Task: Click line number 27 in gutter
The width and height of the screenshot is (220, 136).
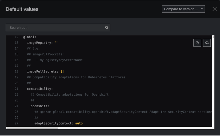Action: (x=17, y=123)
